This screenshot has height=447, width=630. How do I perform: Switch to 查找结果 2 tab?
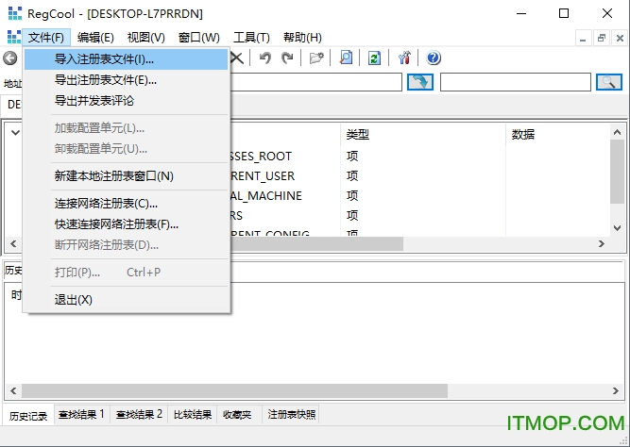[139, 414]
